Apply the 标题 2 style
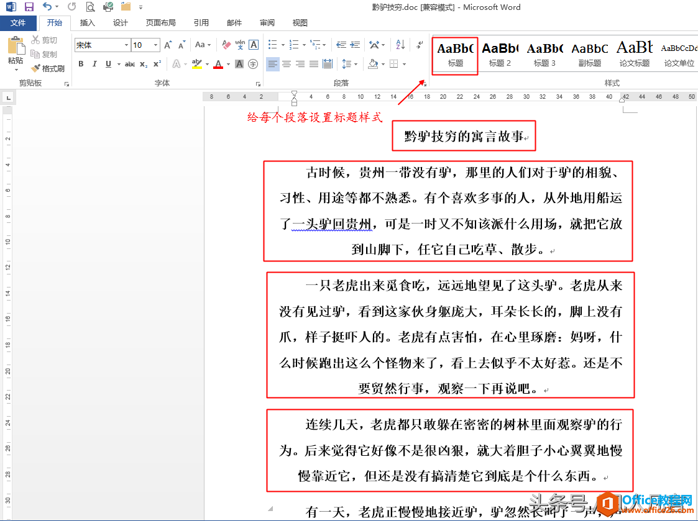The height and width of the screenshot is (521, 698). (x=500, y=54)
